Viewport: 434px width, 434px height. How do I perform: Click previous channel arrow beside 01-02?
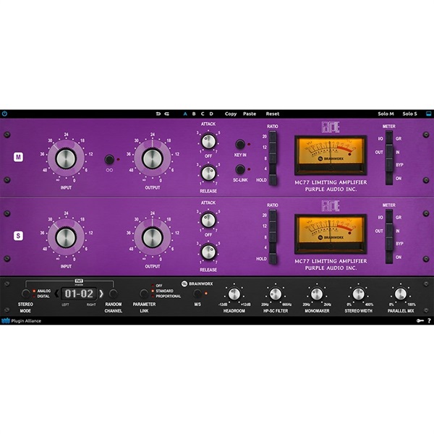[x=56, y=294]
